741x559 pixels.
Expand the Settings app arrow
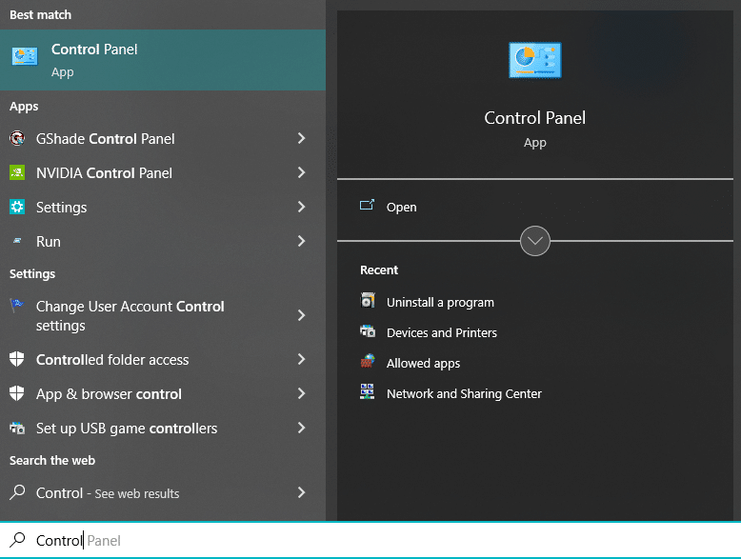point(301,207)
